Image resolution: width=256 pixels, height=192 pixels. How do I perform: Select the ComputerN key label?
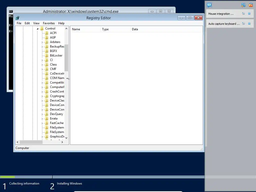click(x=57, y=87)
